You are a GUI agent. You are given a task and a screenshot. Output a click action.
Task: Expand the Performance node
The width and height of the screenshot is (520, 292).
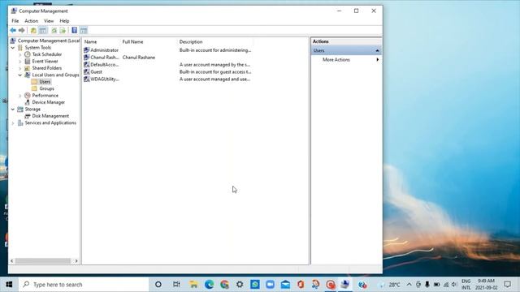point(20,96)
